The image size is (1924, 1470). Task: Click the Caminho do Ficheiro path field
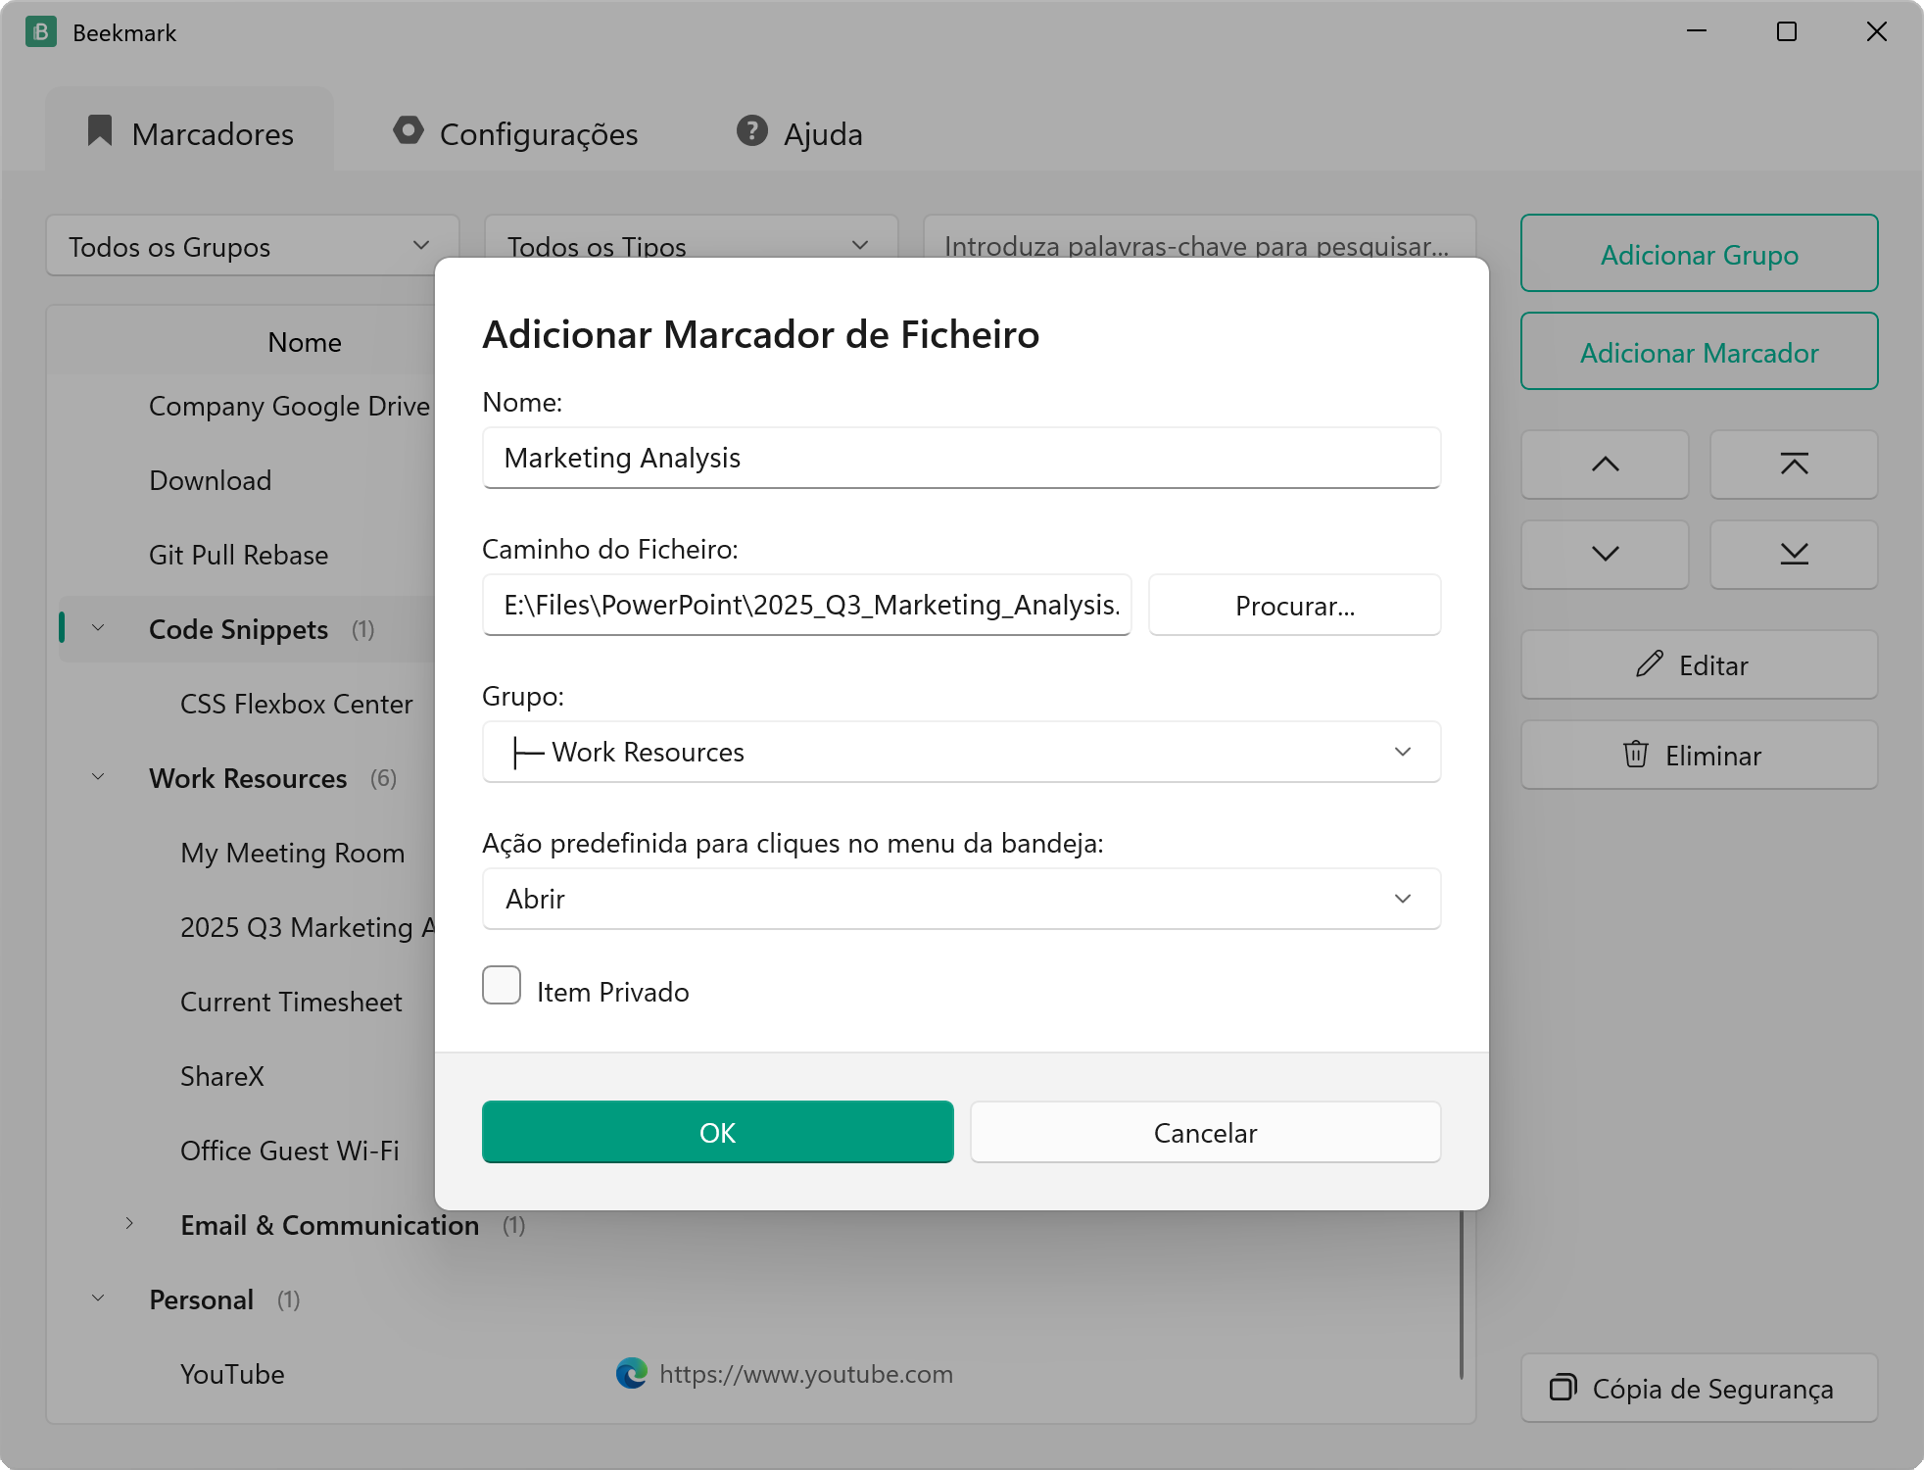pyautogui.click(x=806, y=606)
